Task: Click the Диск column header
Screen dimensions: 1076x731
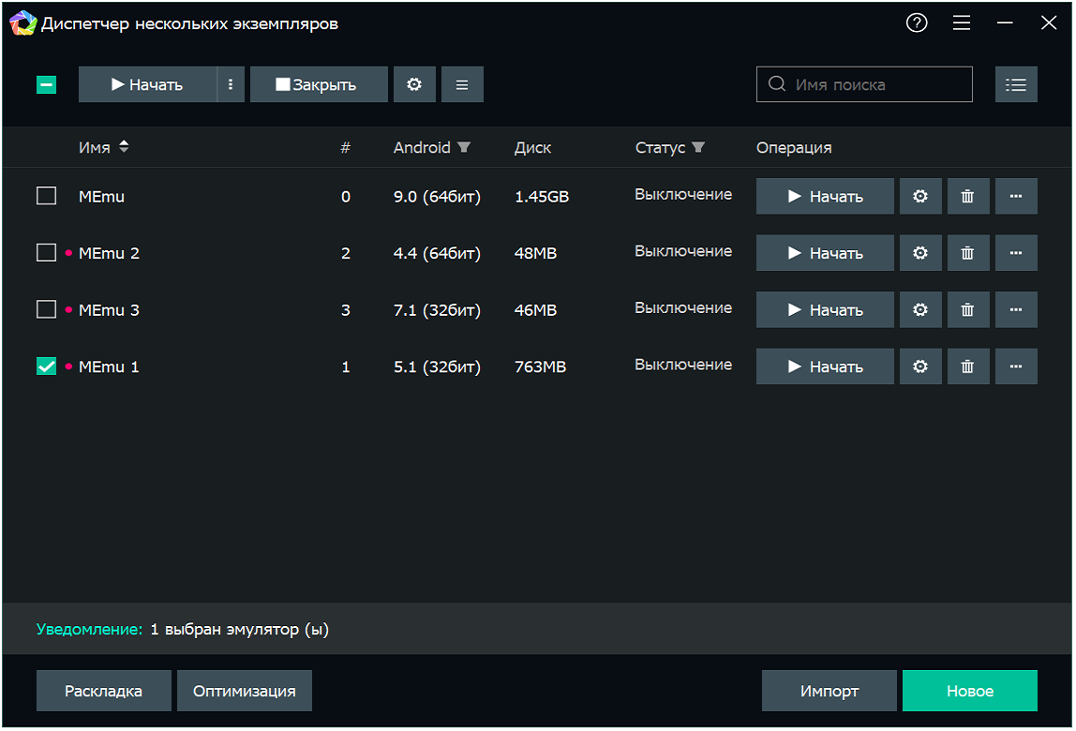Action: coord(532,147)
